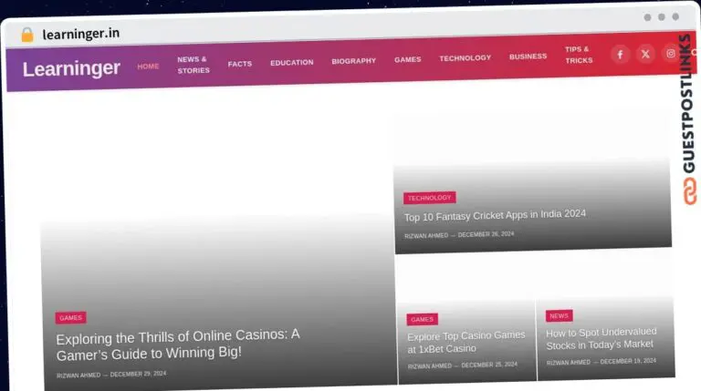Click Rizwan Ahmed author under Online Casinos article
The image size is (701, 391).
(78, 376)
